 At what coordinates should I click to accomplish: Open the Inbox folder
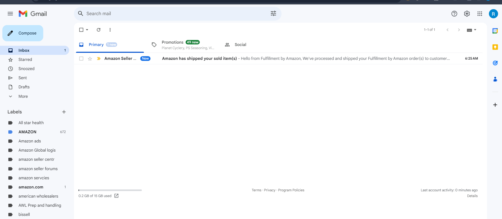coord(35,50)
